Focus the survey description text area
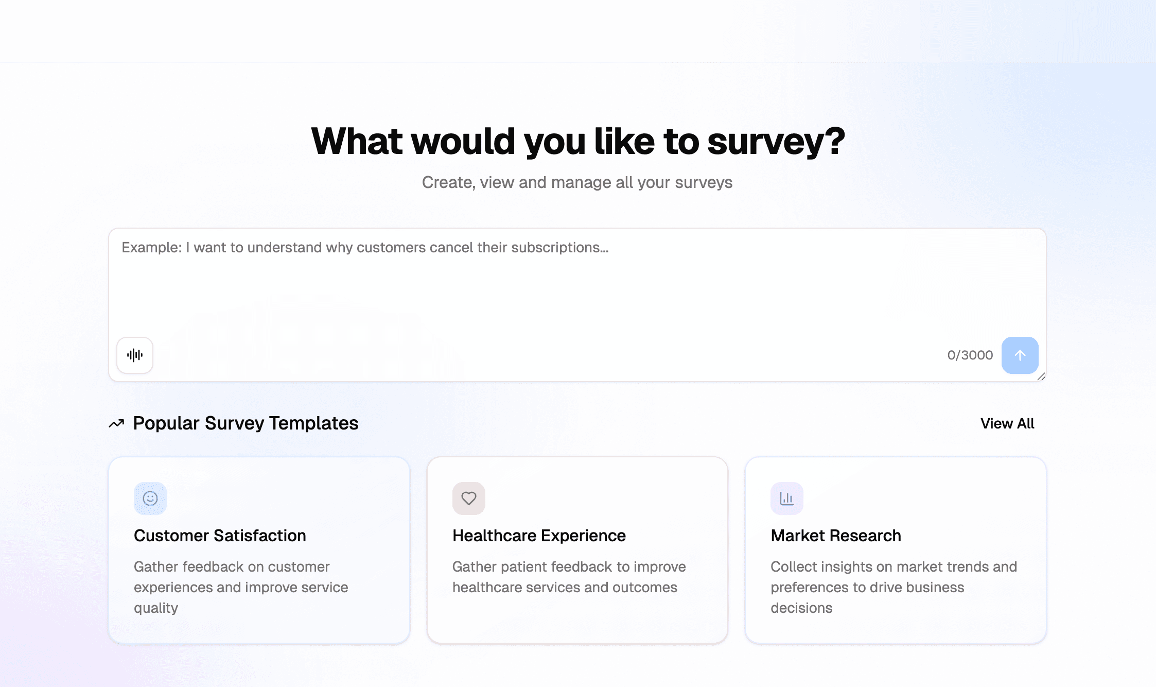 [576, 294]
